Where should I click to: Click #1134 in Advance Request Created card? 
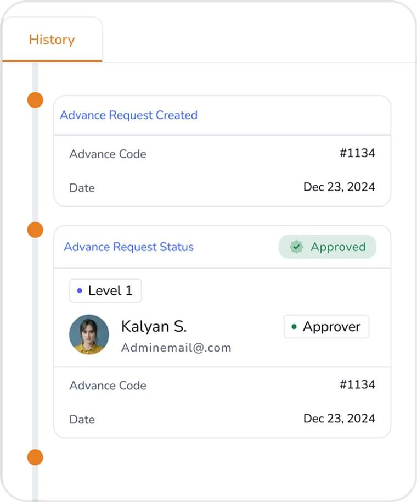click(357, 153)
